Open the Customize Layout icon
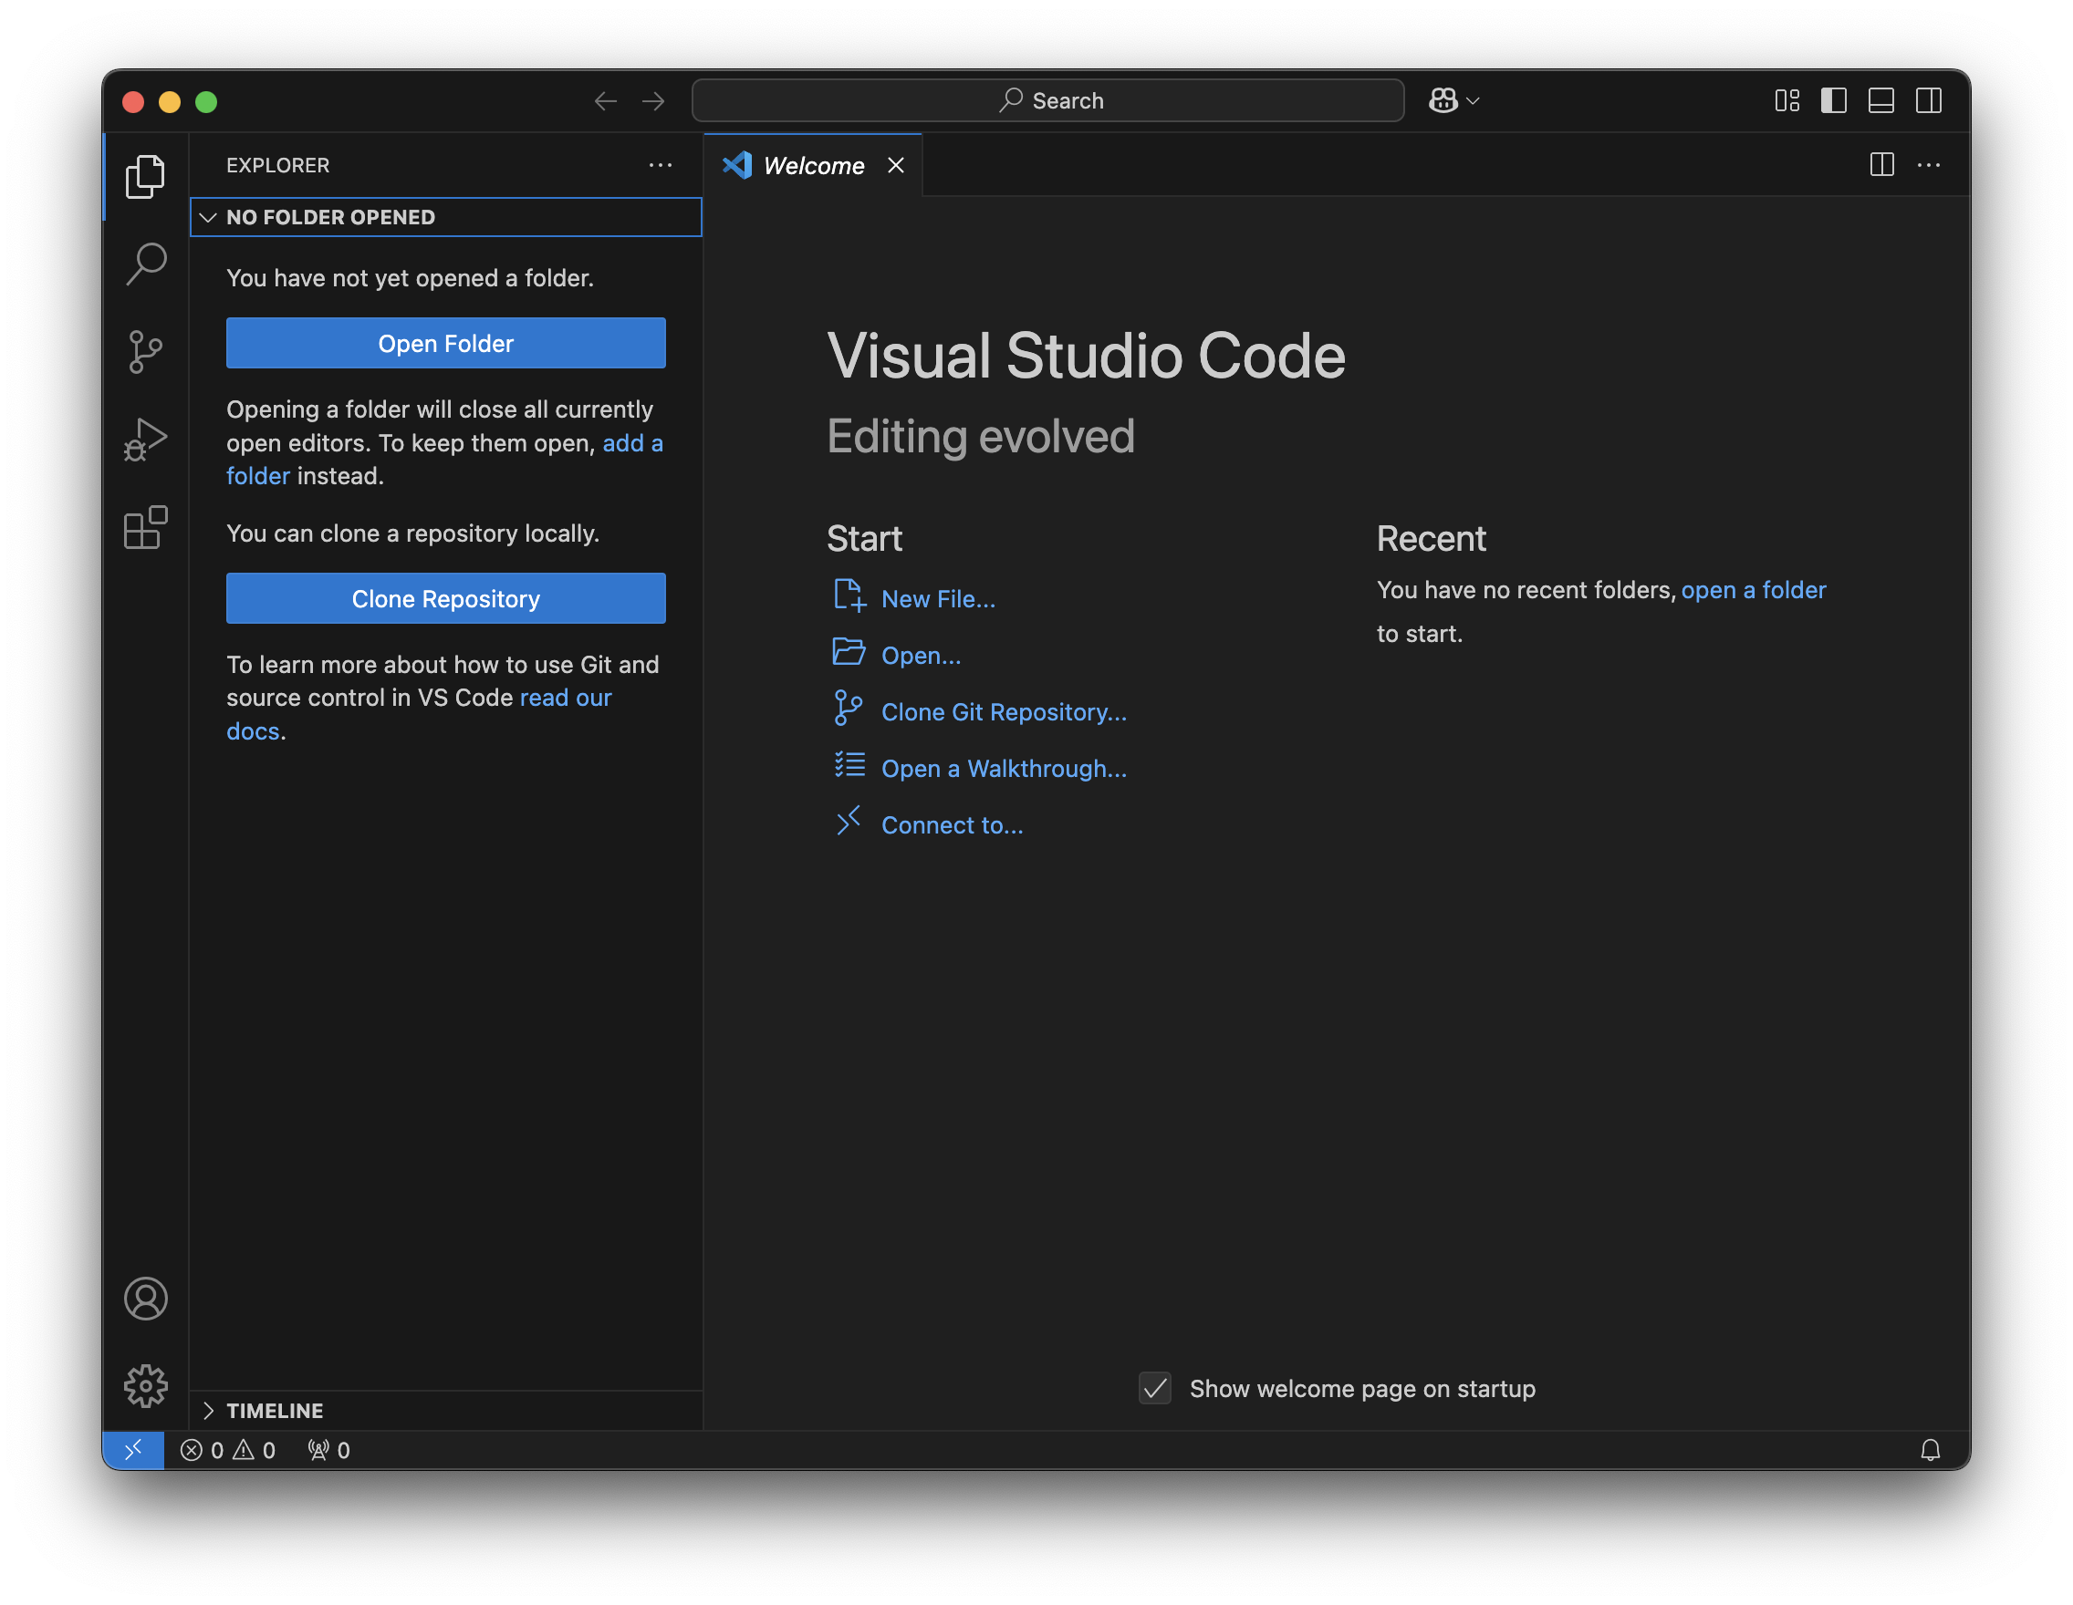This screenshot has width=2073, height=1605. pyautogui.click(x=1787, y=100)
